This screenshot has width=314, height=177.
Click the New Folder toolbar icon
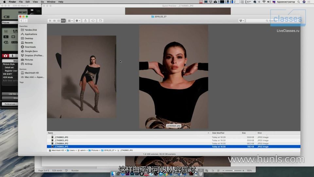pyautogui.click(x=100, y=21)
